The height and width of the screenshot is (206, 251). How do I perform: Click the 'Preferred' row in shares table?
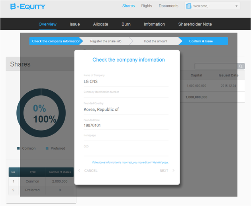click(41, 190)
